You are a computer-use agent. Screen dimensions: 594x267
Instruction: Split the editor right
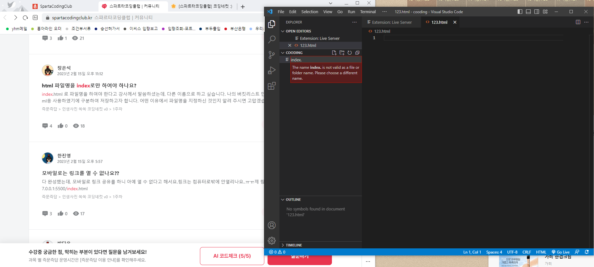click(x=578, y=22)
